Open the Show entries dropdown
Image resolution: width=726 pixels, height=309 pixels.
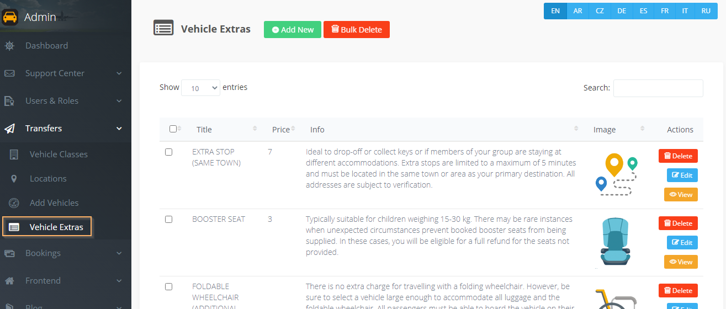coord(200,88)
